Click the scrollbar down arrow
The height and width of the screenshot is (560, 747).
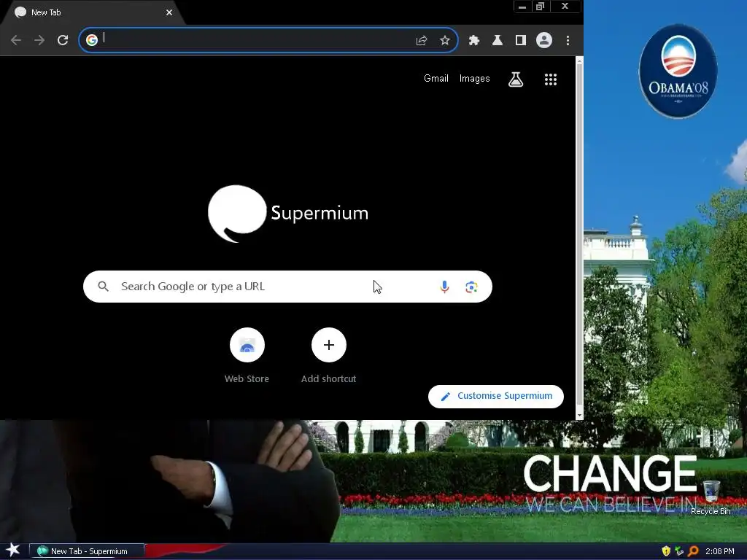(x=579, y=415)
